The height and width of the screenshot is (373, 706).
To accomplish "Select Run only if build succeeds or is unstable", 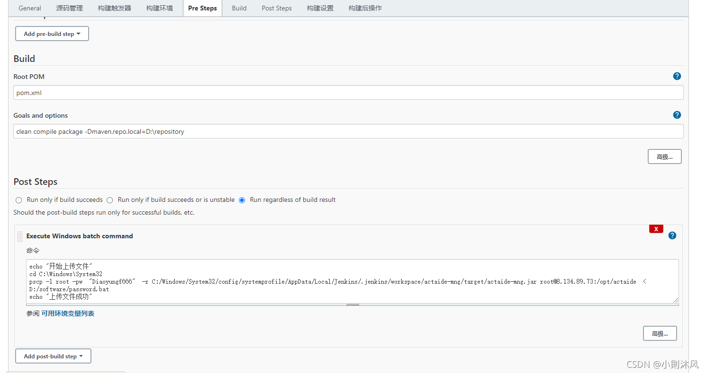I will 110,200.
